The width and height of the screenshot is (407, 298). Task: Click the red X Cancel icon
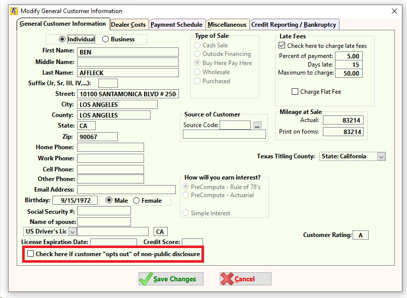tap(227, 279)
